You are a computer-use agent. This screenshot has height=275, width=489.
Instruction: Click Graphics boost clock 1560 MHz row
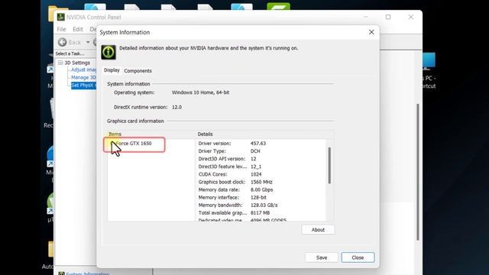(x=235, y=182)
